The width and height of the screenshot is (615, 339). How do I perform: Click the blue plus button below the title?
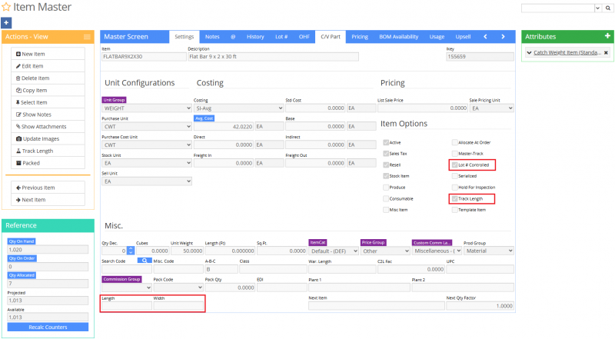click(6, 23)
